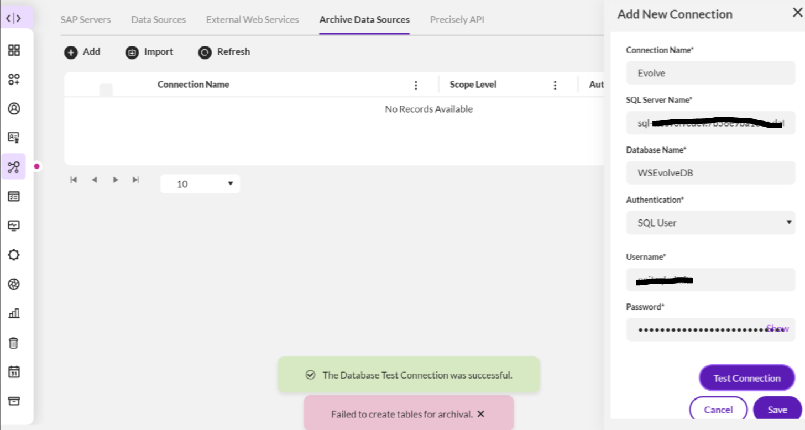Open the trash bin icon in sidebar
This screenshot has height=430, width=805.
tap(14, 343)
